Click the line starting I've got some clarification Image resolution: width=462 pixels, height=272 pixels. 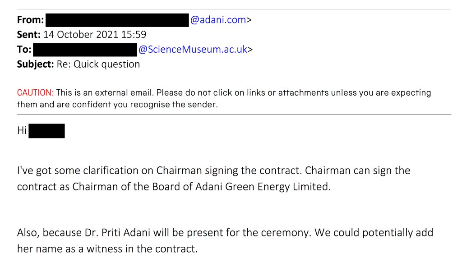(x=213, y=171)
